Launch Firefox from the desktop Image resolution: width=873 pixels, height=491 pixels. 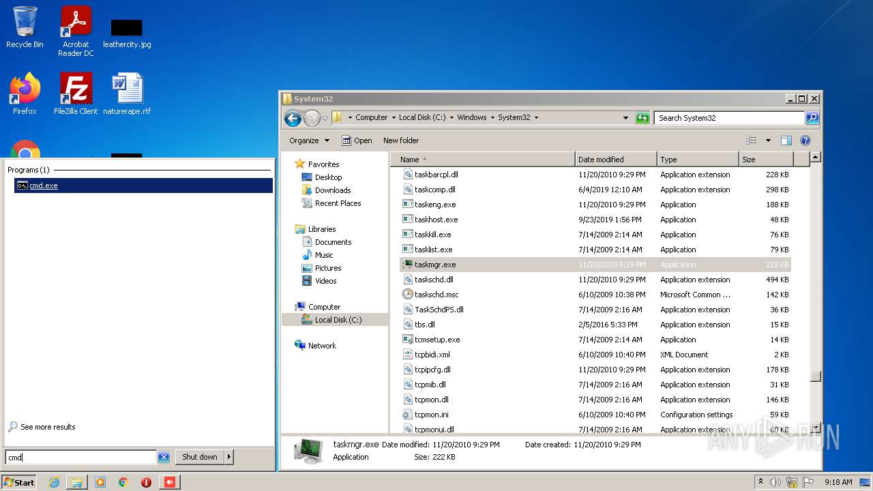[25, 93]
